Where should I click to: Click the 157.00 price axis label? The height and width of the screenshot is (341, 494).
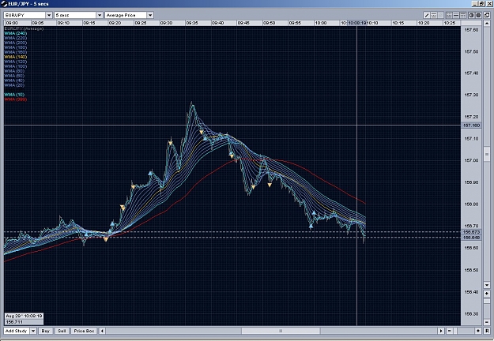click(471, 160)
